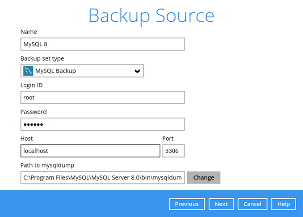The width and height of the screenshot is (303, 217).
Task: Click the Name label
Action: (29, 32)
